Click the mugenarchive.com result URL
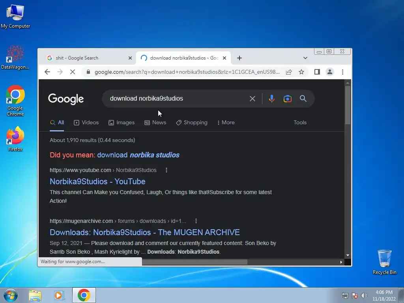 point(118,221)
